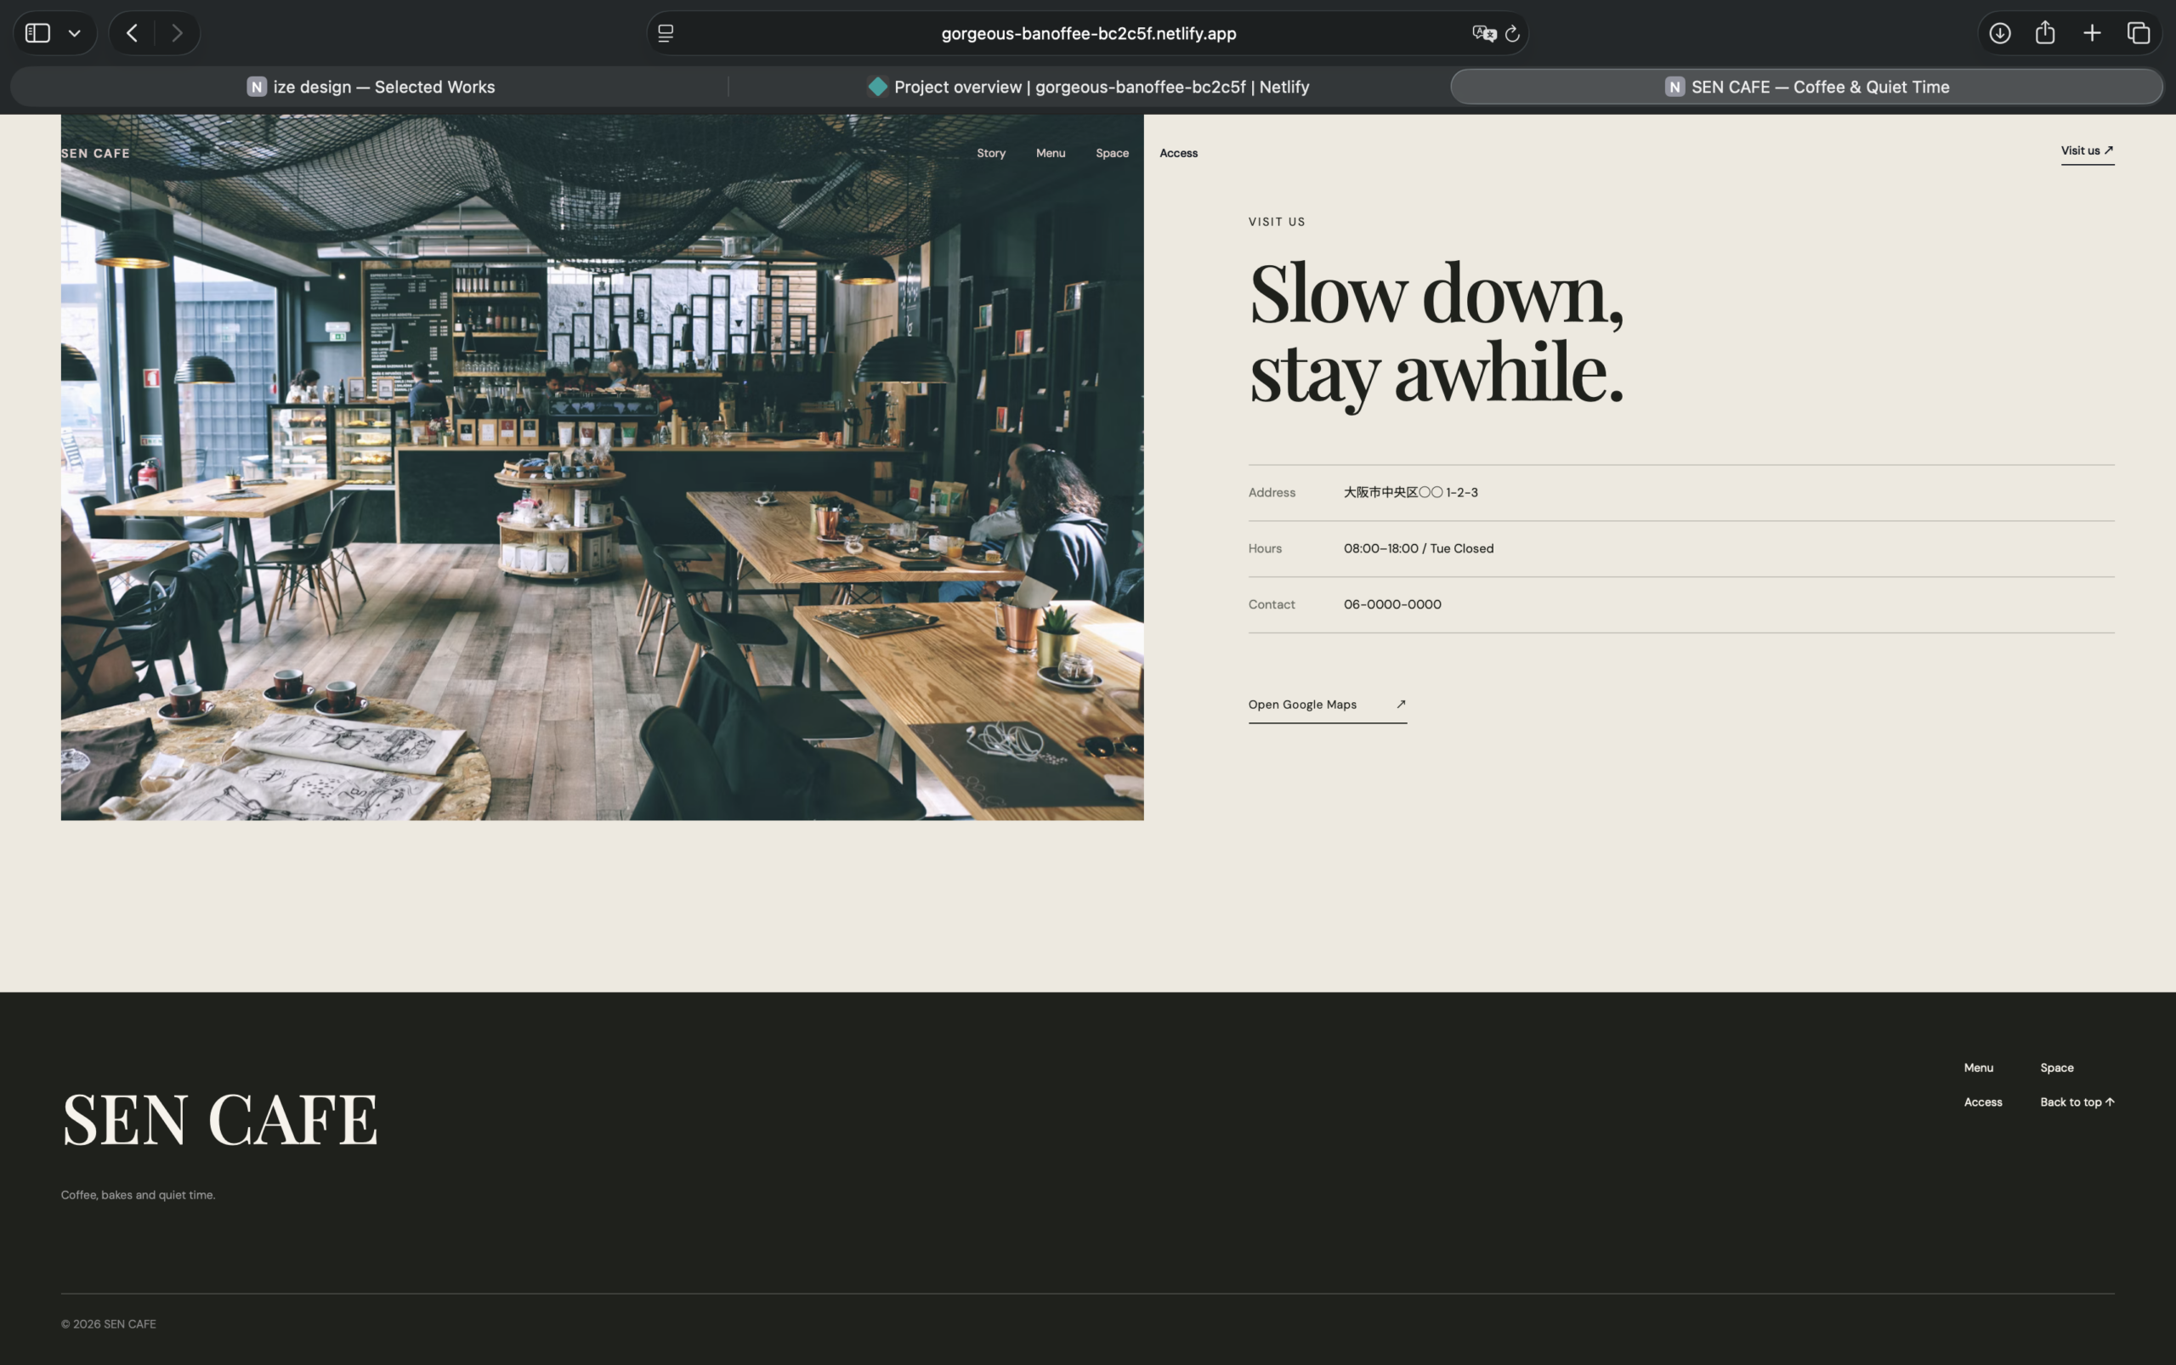Open the sidebar options chevron

[75, 33]
